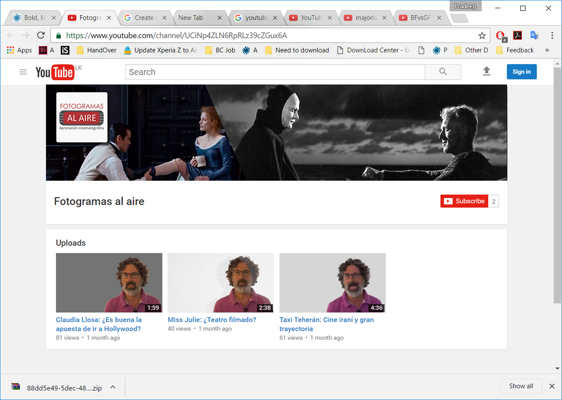This screenshot has width=562, height=400.
Task: Click the Google Translate extension icon
Action: coord(534,36)
